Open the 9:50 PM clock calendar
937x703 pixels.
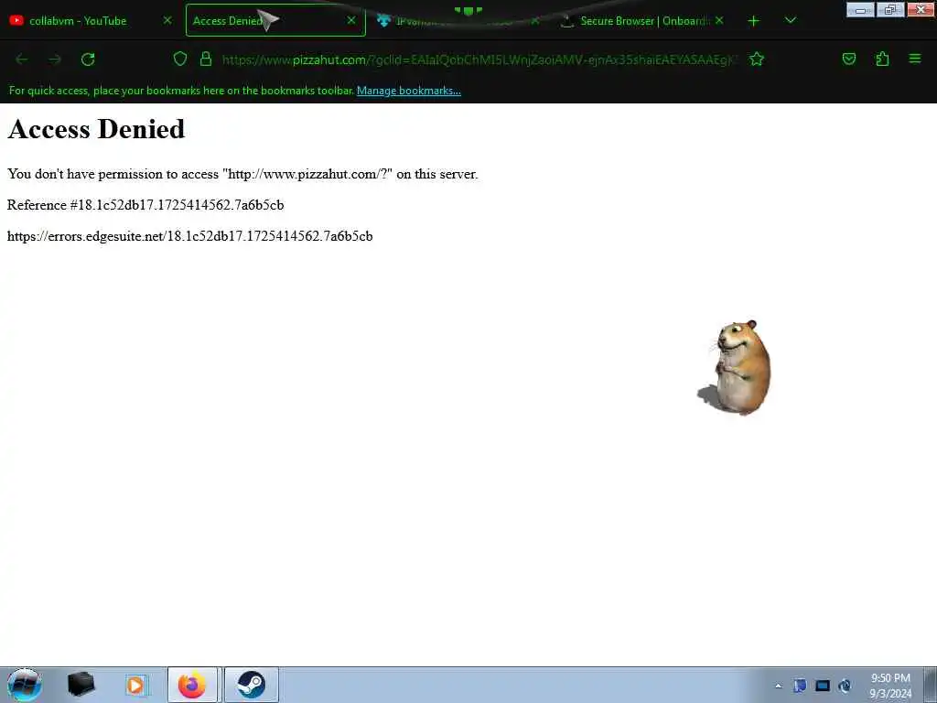[x=890, y=687]
